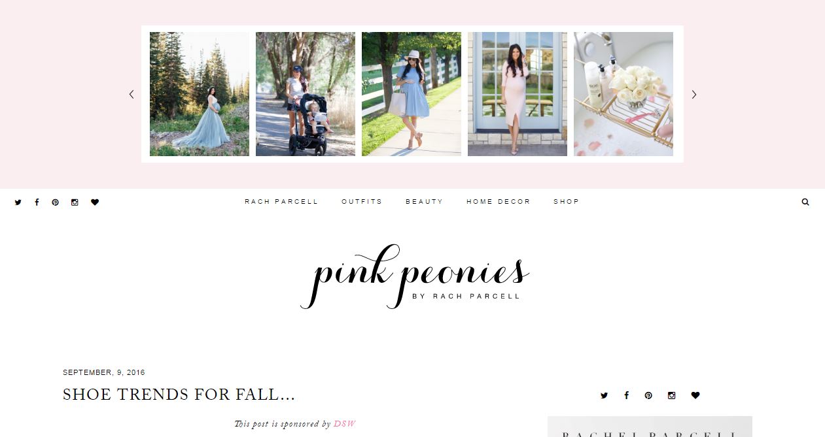
Task: Follow the pink DSW sponsor link
Action: tap(345, 423)
